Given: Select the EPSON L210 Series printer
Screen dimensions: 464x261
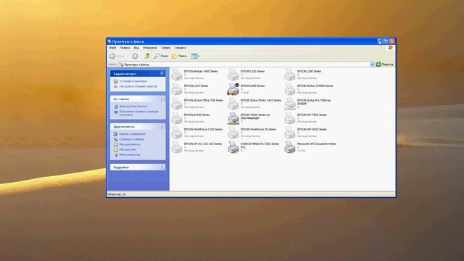Looking at the screenshot, I should click(x=190, y=89).
